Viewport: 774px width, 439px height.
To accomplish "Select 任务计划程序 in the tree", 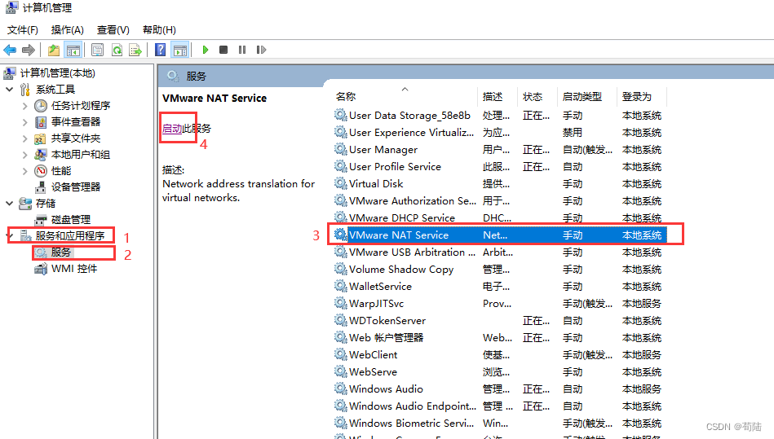I will (81, 105).
